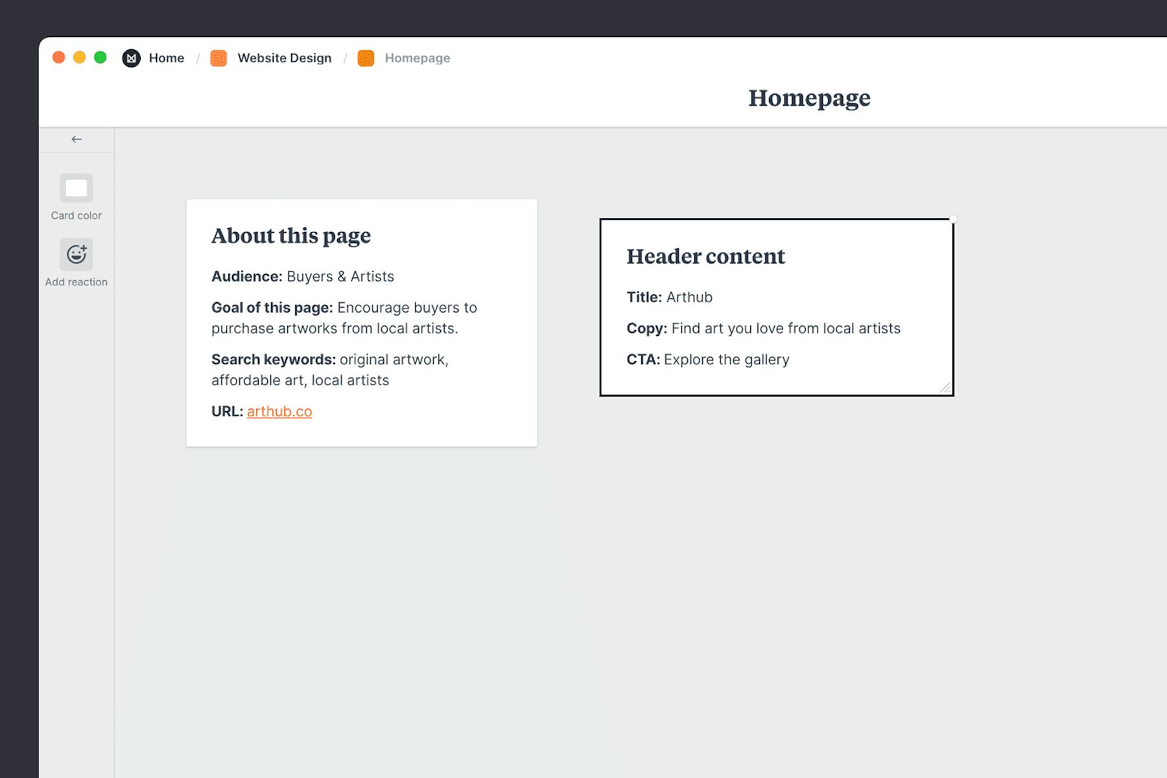Open the card resize handle corner
This screenshot has height=778, width=1167.
pos(945,386)
